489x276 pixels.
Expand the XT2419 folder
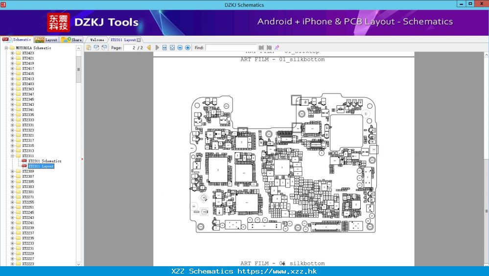tap(12, 63)
